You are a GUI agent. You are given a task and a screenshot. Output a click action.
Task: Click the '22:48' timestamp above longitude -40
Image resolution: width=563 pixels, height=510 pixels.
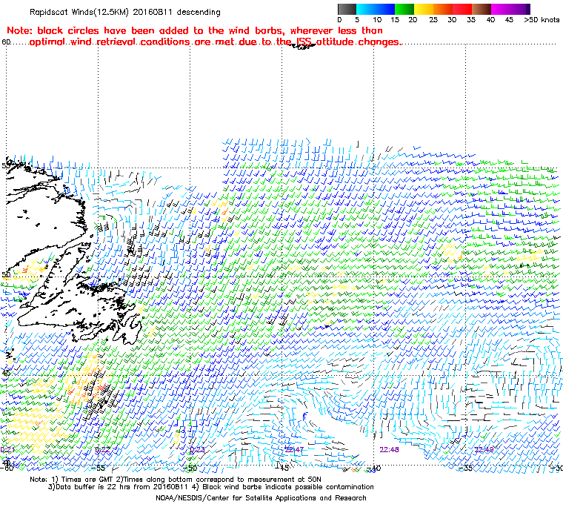coord(389,450)
